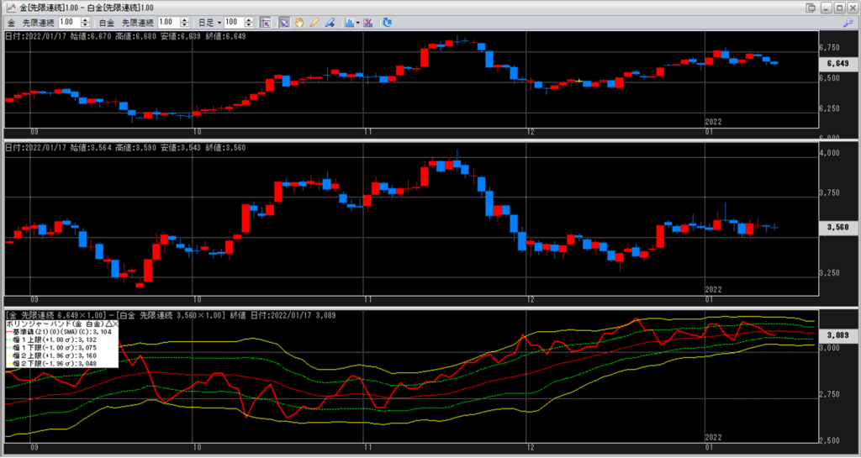
Task: Select the arrow pointer tool
Action: coord(284,21)
